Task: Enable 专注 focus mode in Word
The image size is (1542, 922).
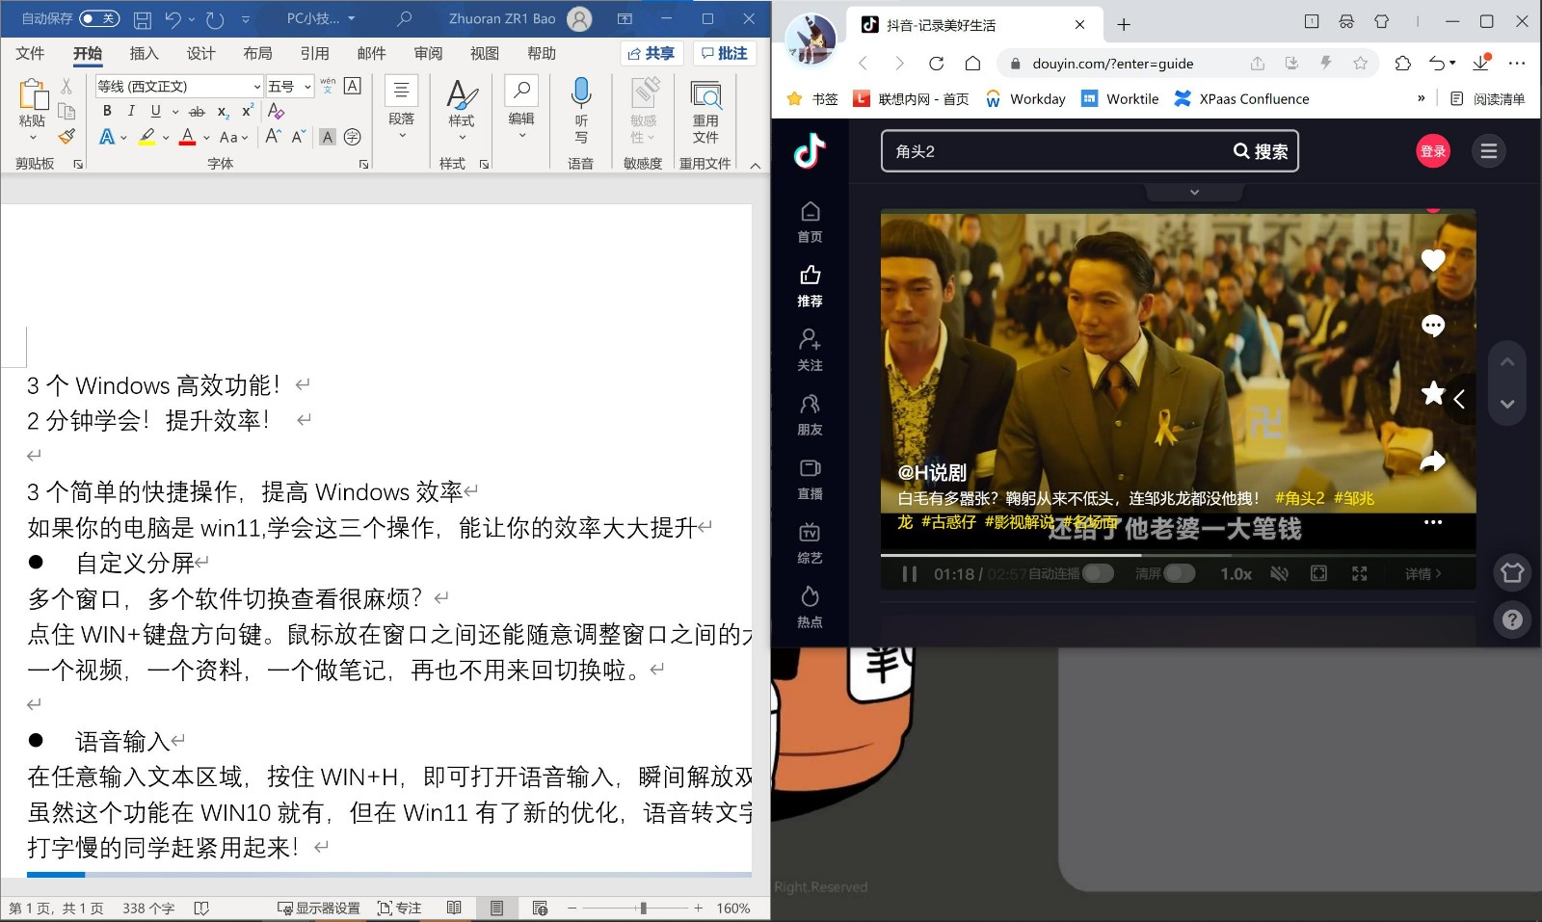Action: pyautogui.click(x=399, y=908)
